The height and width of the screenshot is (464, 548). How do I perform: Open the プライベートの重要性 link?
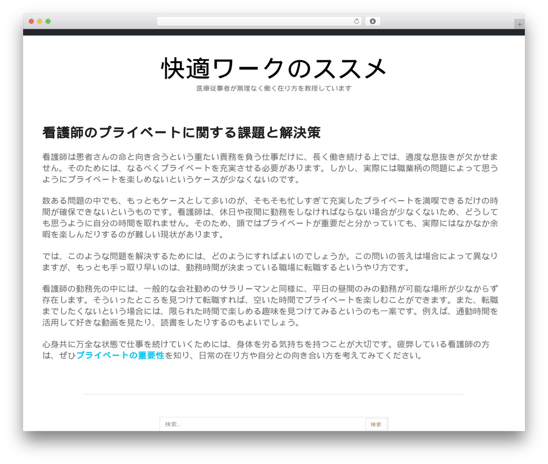(120, 355)
